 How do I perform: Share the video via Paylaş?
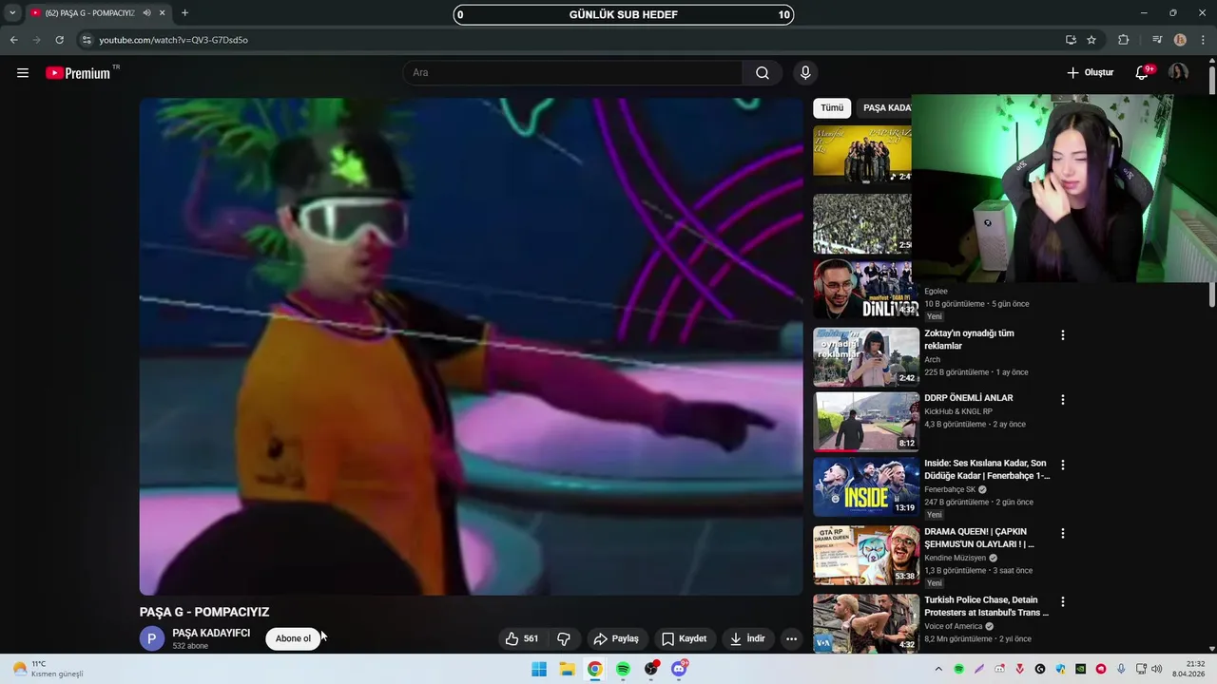pos(616,638)
